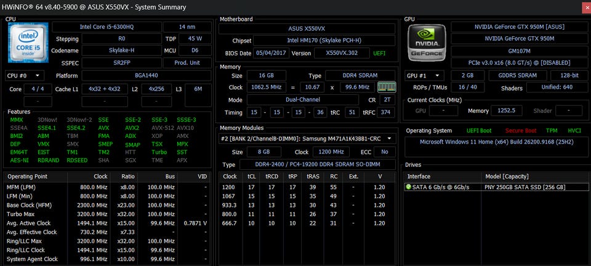Click the PCIe v3.0 x16 bus field
The width and height of the screenshot is (591, 266).
pos(519,63)
